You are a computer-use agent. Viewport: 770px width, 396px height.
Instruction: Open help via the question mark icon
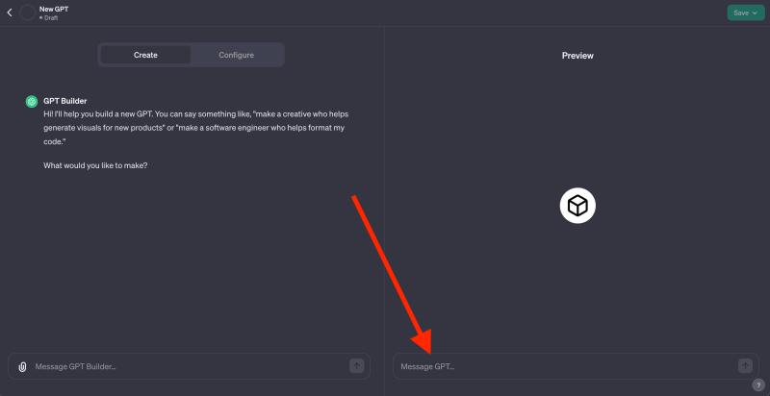click(758, 384)
